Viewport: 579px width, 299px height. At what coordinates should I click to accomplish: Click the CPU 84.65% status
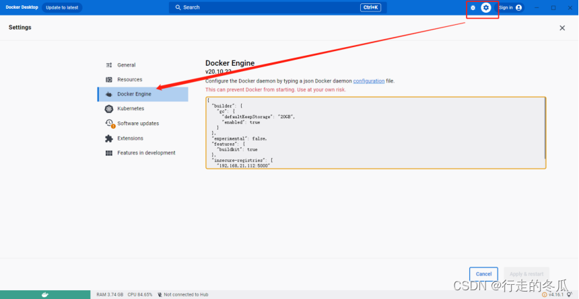coord(140,294)
